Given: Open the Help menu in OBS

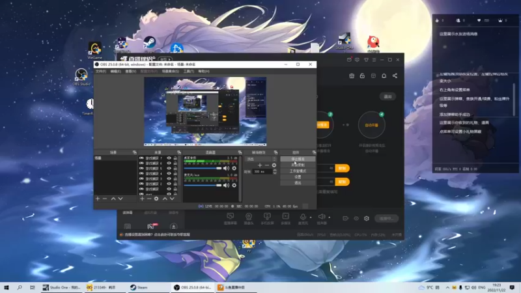Looking at the screenshot, I should [204, 72].
